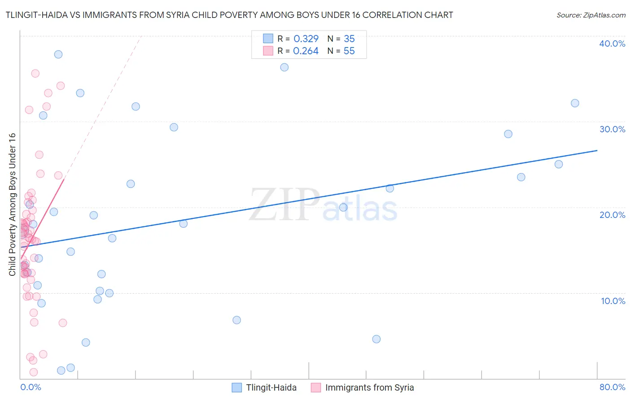
Task: Click the 80.0% x-axis label
Action: point(612,387)
